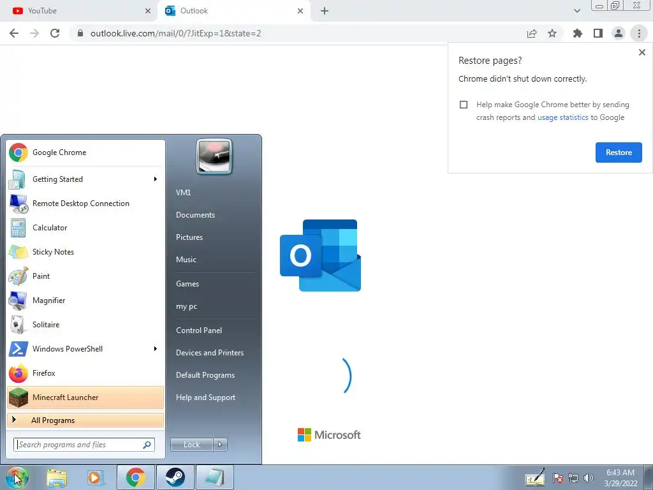This screenshot has width=653, height=490.
Task: Open the notepad icon on the taskbar
Action: [x=215, y=477]
